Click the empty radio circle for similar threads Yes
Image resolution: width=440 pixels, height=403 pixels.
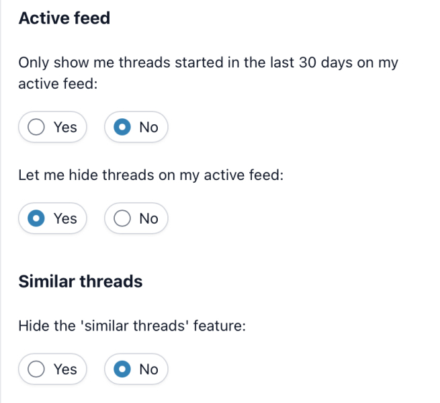[x=36, y=369]
